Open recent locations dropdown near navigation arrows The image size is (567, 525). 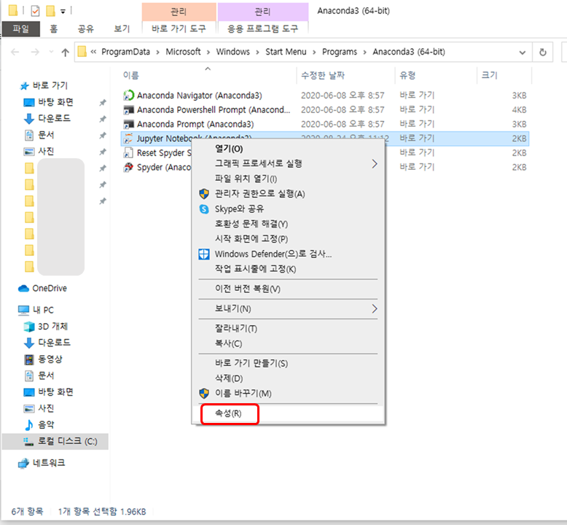click(51, 52)
